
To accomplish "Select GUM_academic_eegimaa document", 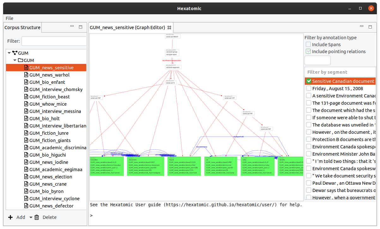I will (56, 170).
